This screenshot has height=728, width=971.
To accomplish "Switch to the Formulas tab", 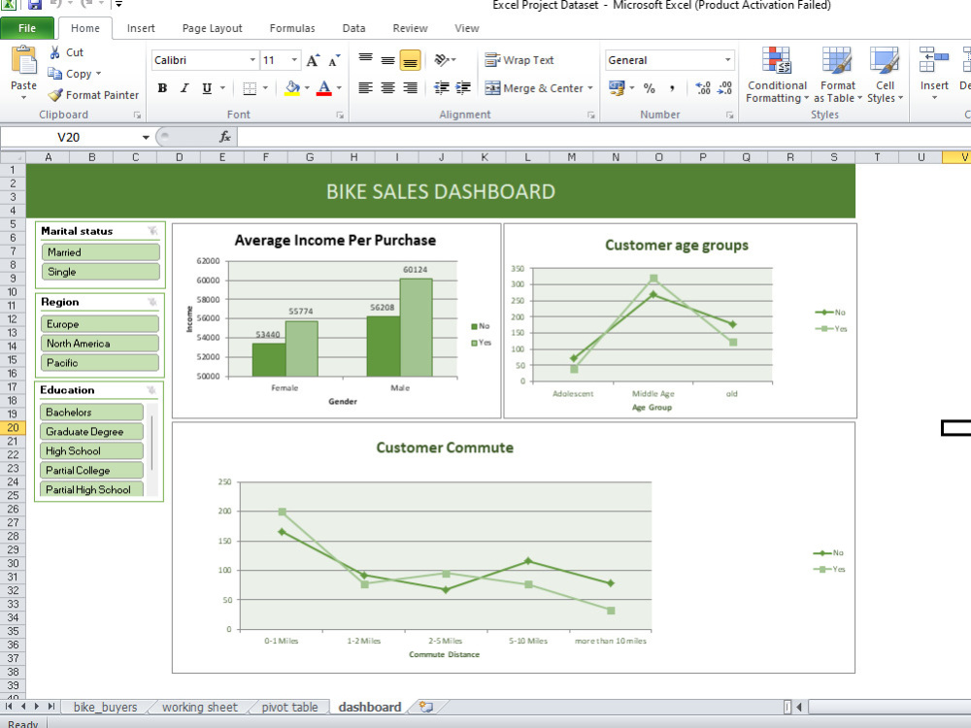I will (291, 28).
